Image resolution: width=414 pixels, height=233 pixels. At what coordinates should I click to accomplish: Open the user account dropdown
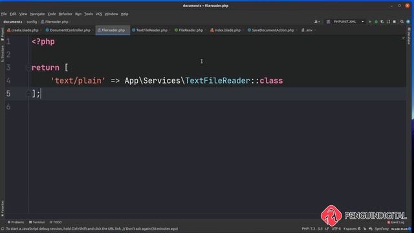coord(317,21)
